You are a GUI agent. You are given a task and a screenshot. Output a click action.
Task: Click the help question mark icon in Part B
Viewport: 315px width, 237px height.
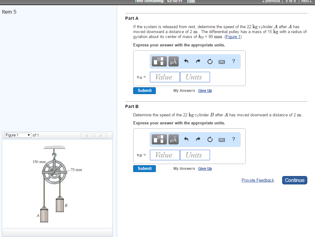(x=233, y=140)
